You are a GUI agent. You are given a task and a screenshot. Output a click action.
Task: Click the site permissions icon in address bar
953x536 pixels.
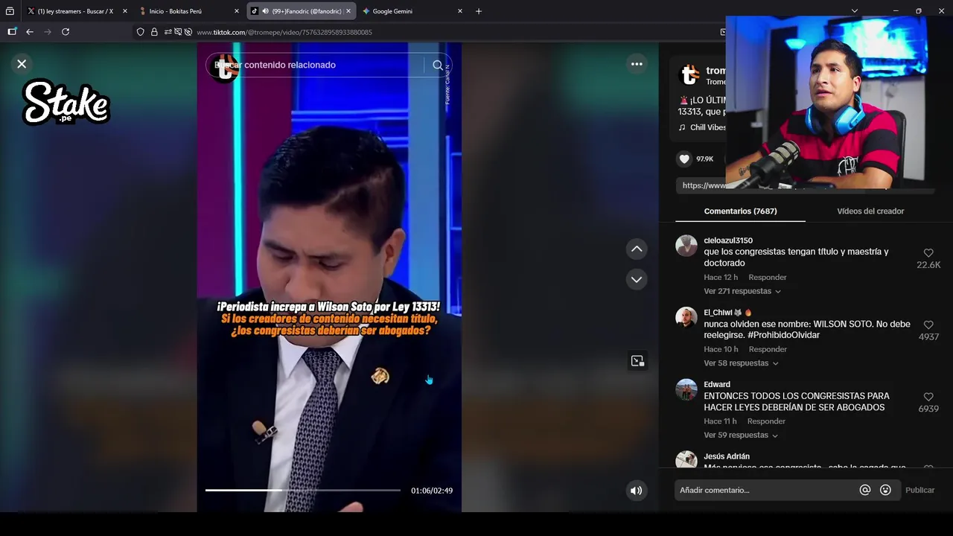[x=168, y=32]
